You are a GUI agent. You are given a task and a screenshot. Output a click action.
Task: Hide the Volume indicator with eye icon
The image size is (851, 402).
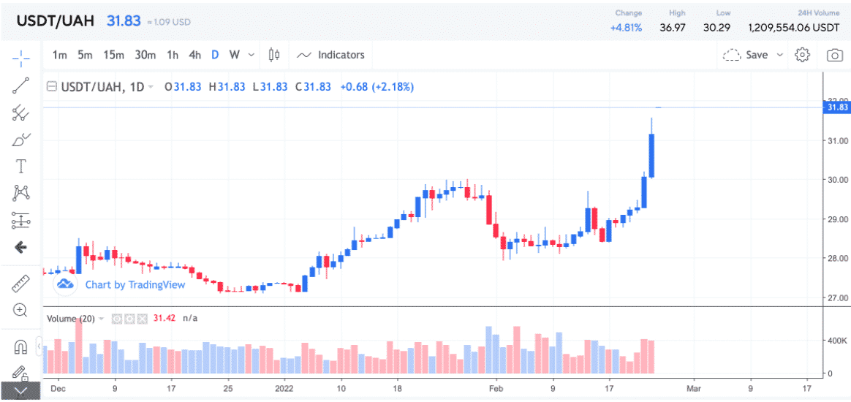pyautogui.click(x=117, y=319)
